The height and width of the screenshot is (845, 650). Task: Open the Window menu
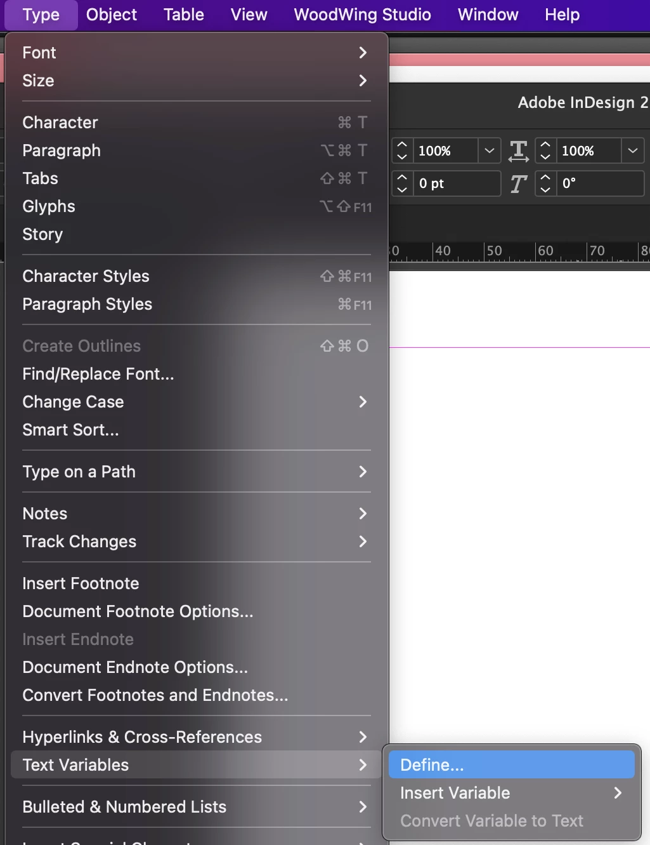coord(488,15)
